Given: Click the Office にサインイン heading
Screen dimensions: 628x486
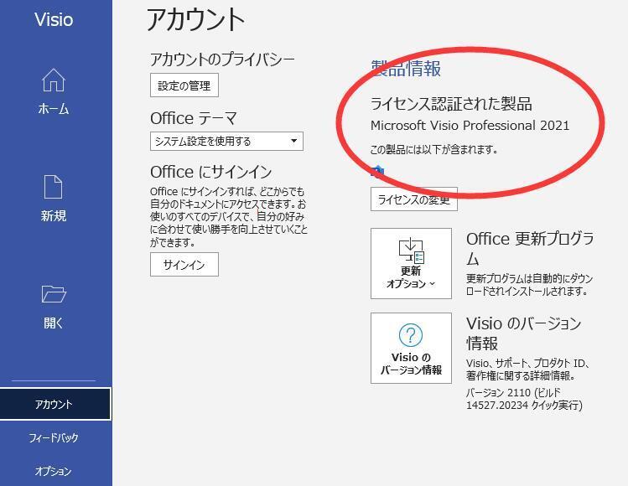Looking at the screenshot, I should [x=211, y=172].
